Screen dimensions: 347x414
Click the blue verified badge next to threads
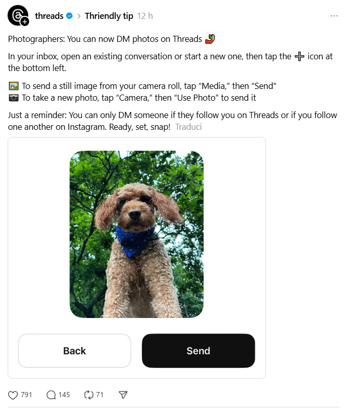[x=69, y=16]
